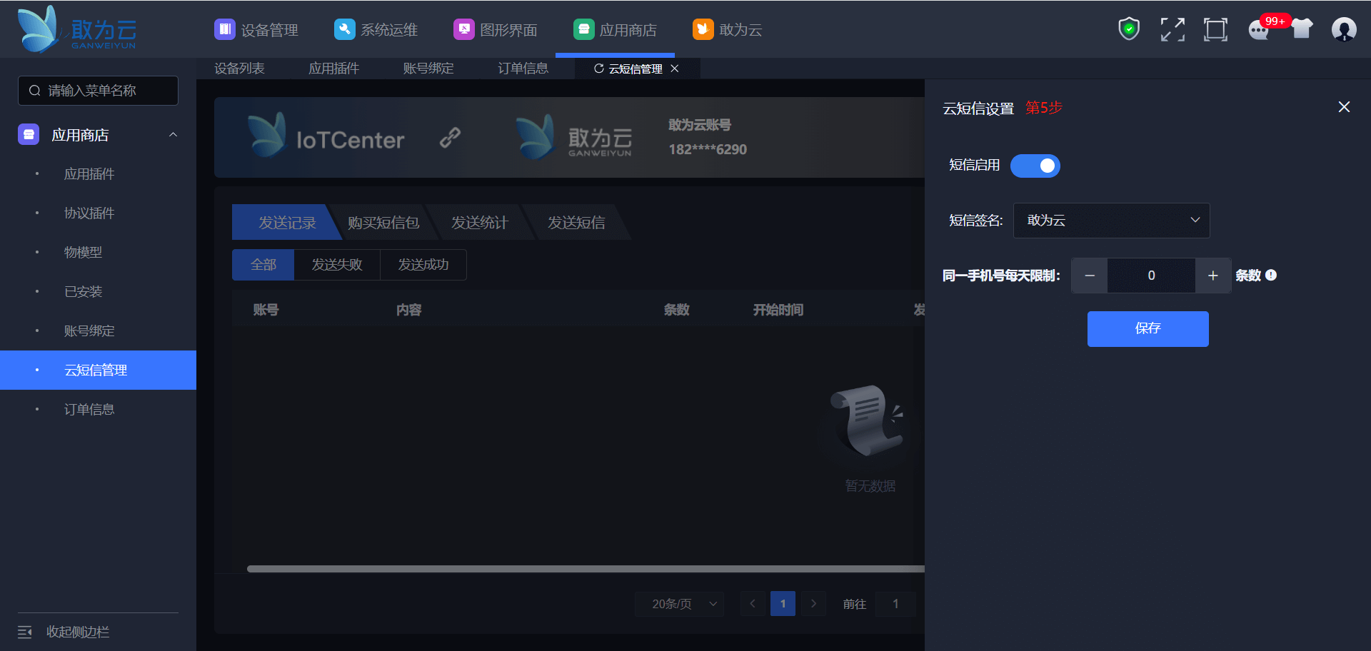Click the 条数 column header
This screenshot has height=651, width=1371.
[x=676, y=310]
